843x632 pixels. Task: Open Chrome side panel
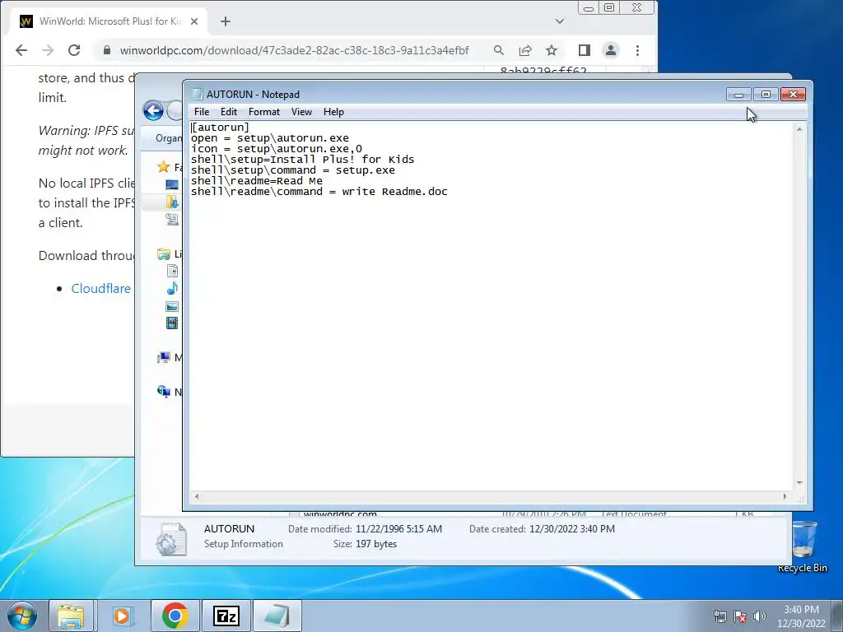tap(585, 50)
